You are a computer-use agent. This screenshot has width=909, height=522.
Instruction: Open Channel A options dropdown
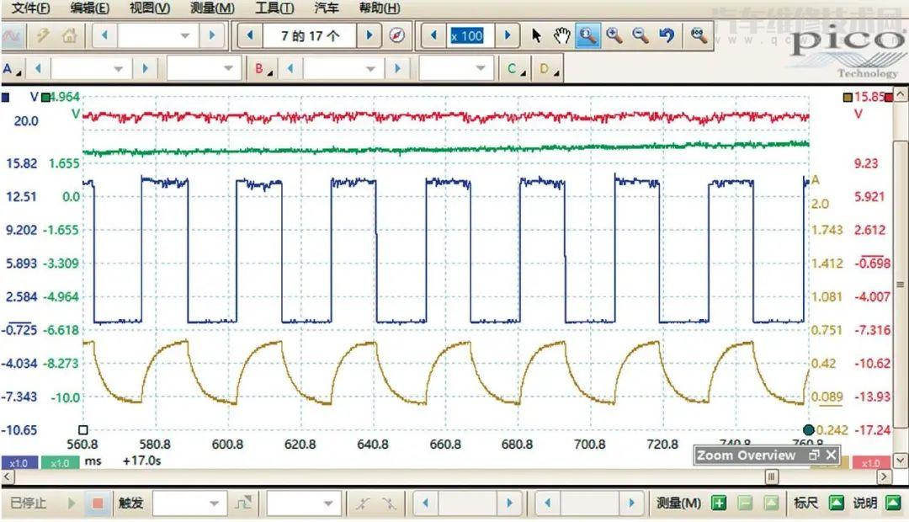coord(12,69)
